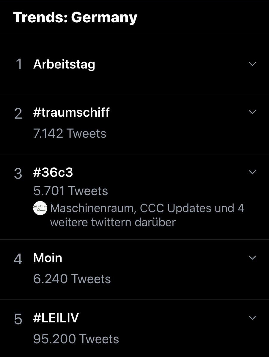Tap rank number 3 beside #36c3
269x357 pixels.
tap(18, 174)
